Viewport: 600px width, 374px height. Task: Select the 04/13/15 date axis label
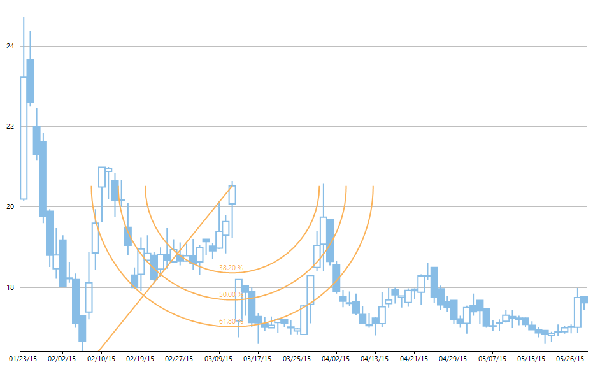[375, 359]
